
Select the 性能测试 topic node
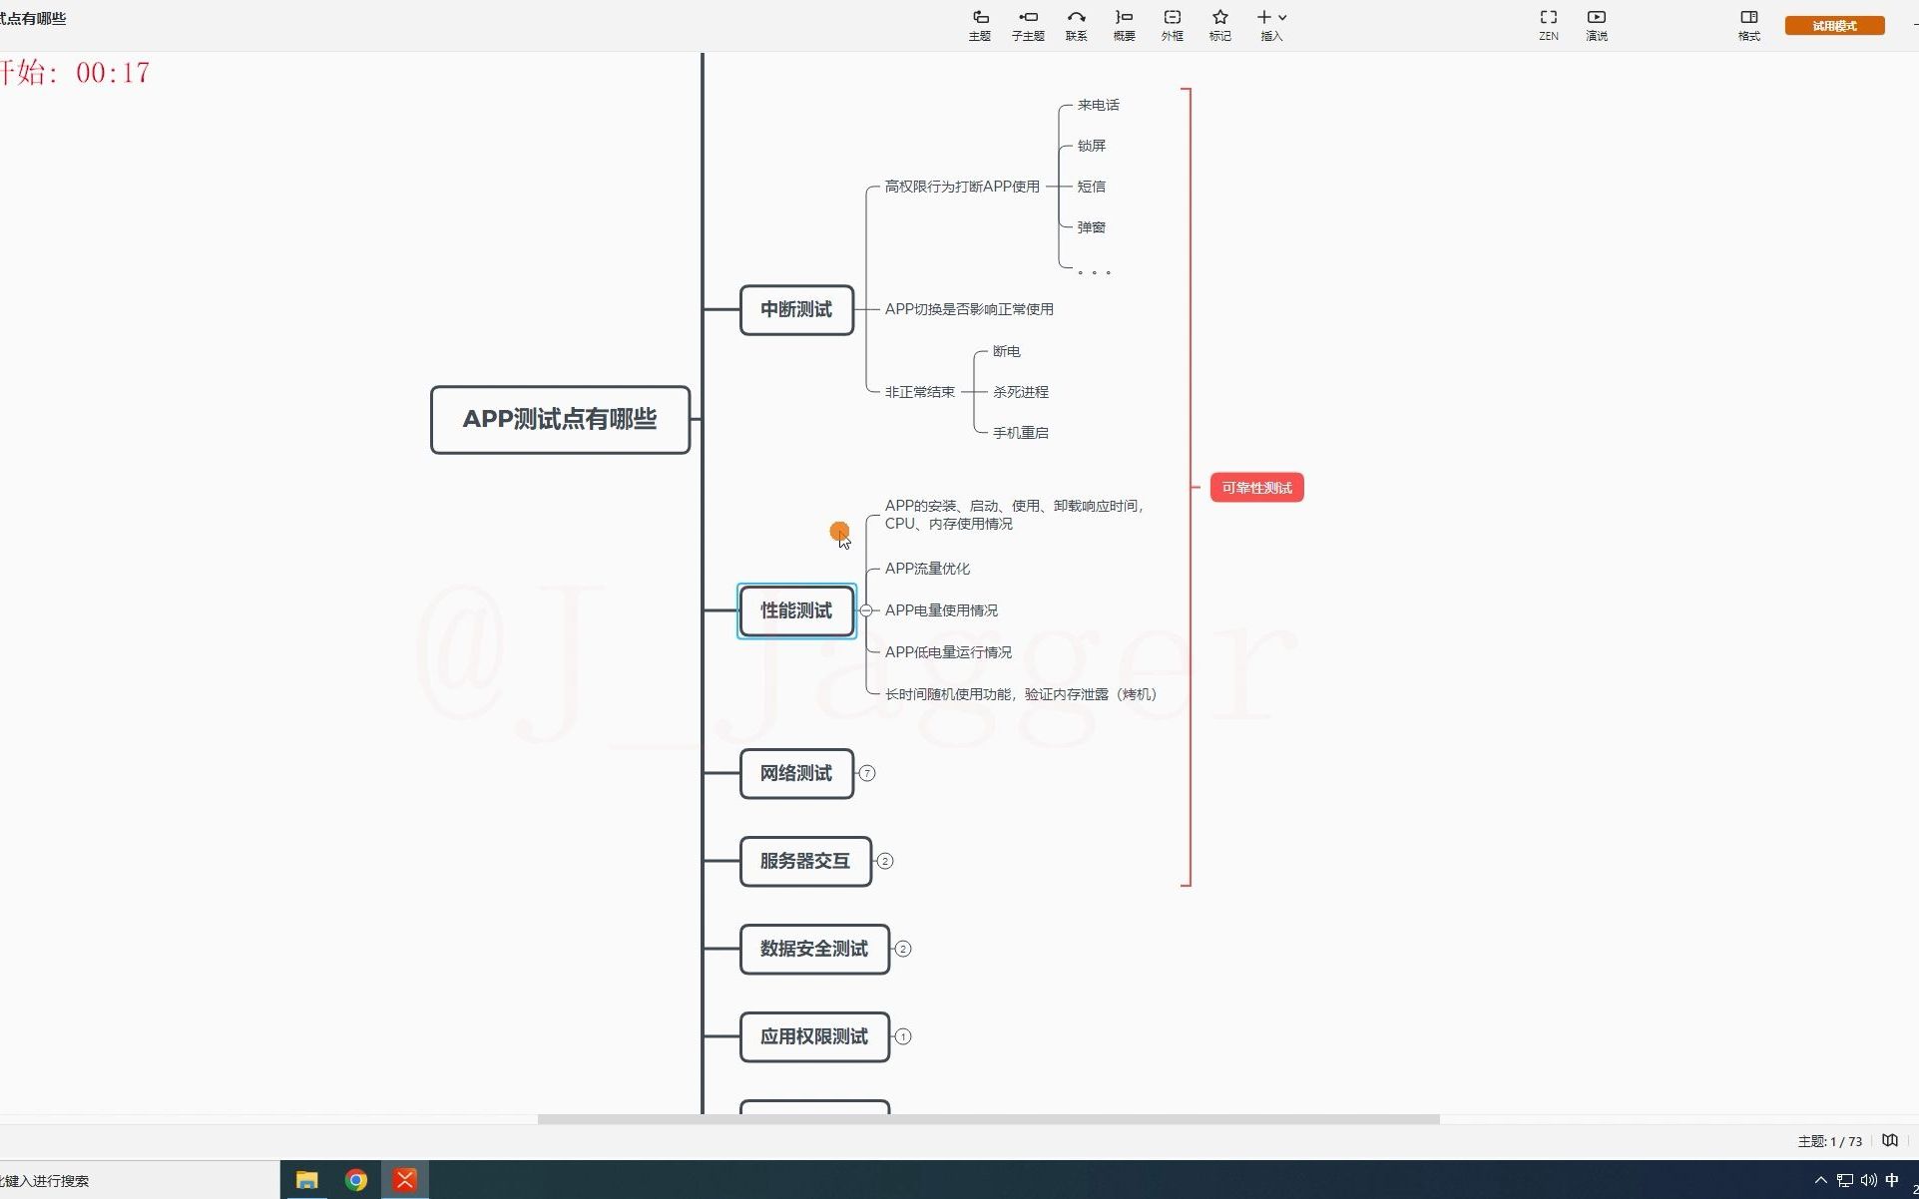796,610
